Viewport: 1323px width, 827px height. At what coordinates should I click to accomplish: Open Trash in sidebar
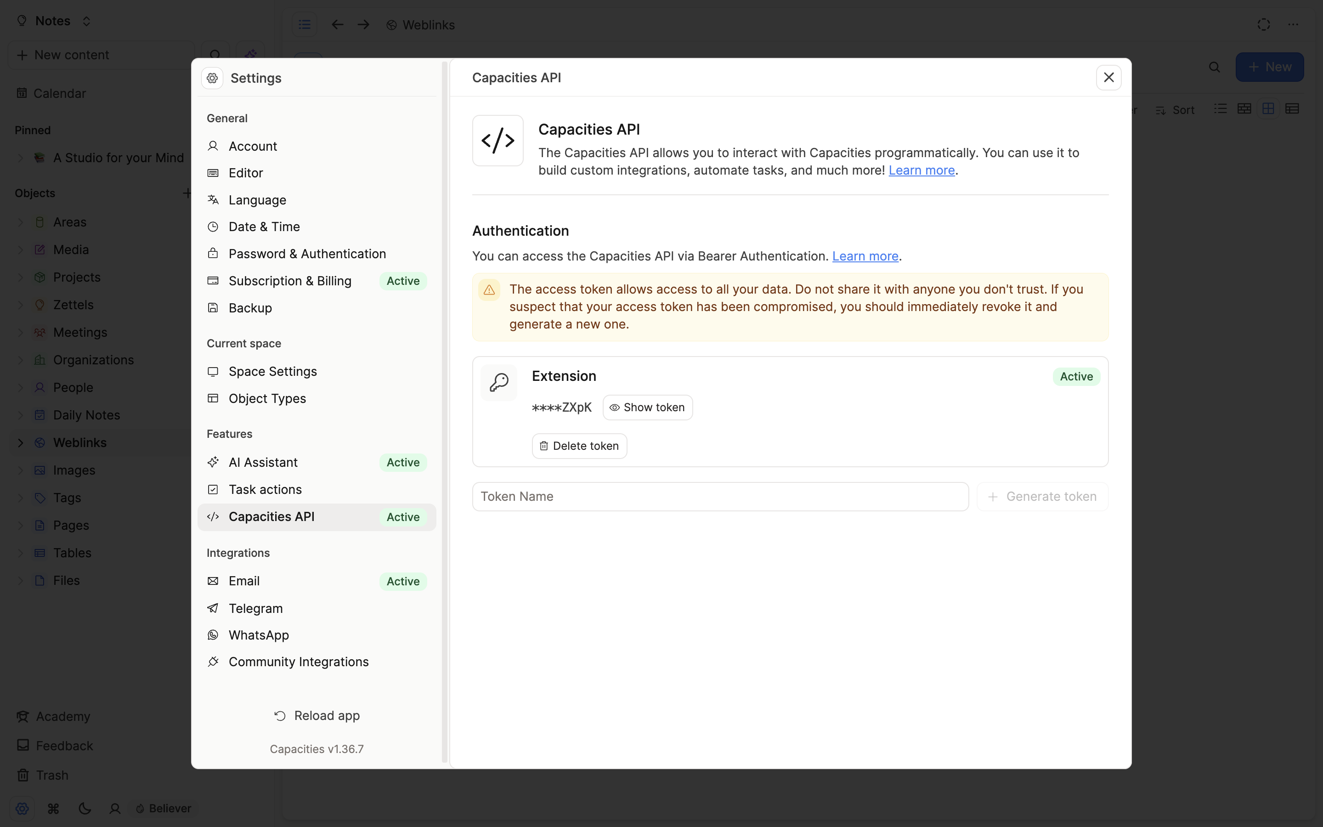tap(43, 776)
